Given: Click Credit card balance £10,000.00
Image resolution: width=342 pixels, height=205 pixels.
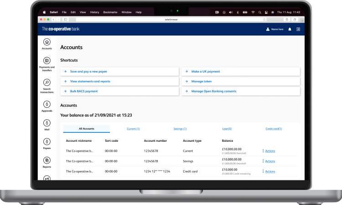Looking at the screenshot, I should pyautogui.click(x=230, y=170).
